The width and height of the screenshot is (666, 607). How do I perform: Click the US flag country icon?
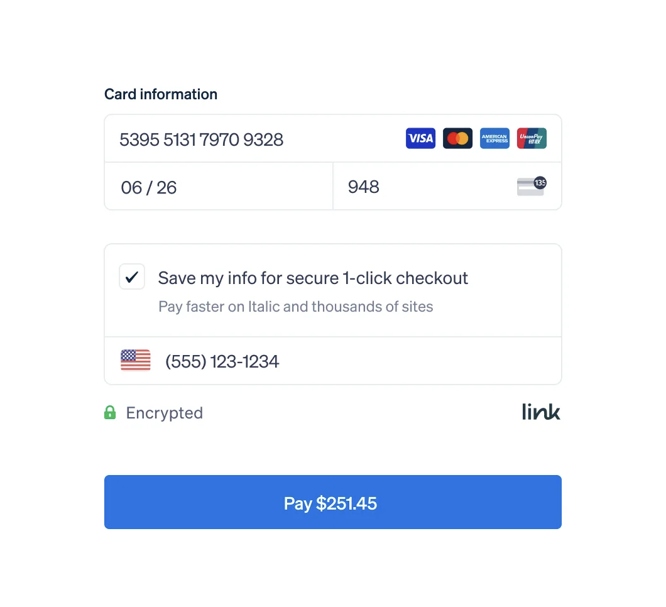click(136, 360)
